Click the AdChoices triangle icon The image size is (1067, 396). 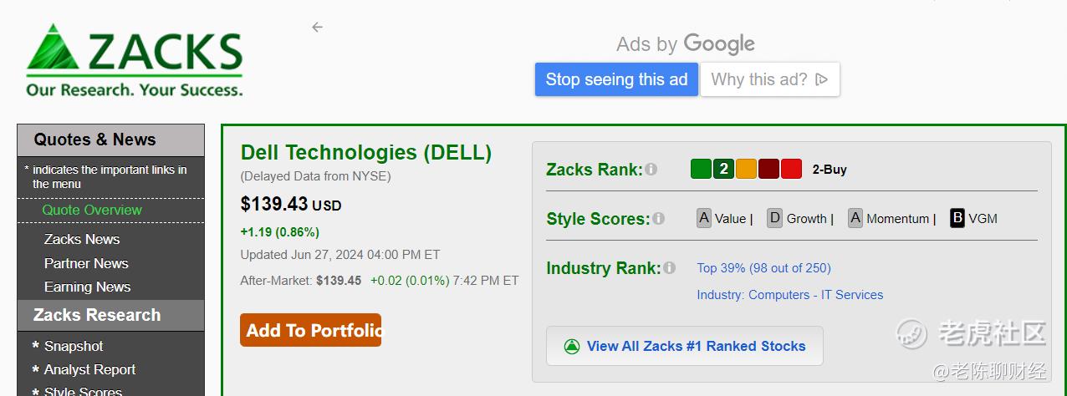[x=821, y=79]
